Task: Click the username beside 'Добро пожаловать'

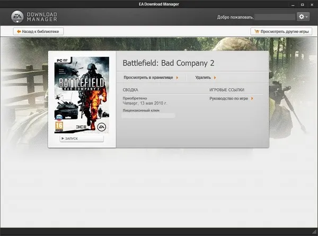Action: click(x=275, y=17)
